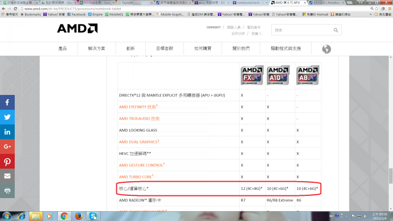
Task: Click the AMD FX 6th generation badge
Action: pos(252,75)
